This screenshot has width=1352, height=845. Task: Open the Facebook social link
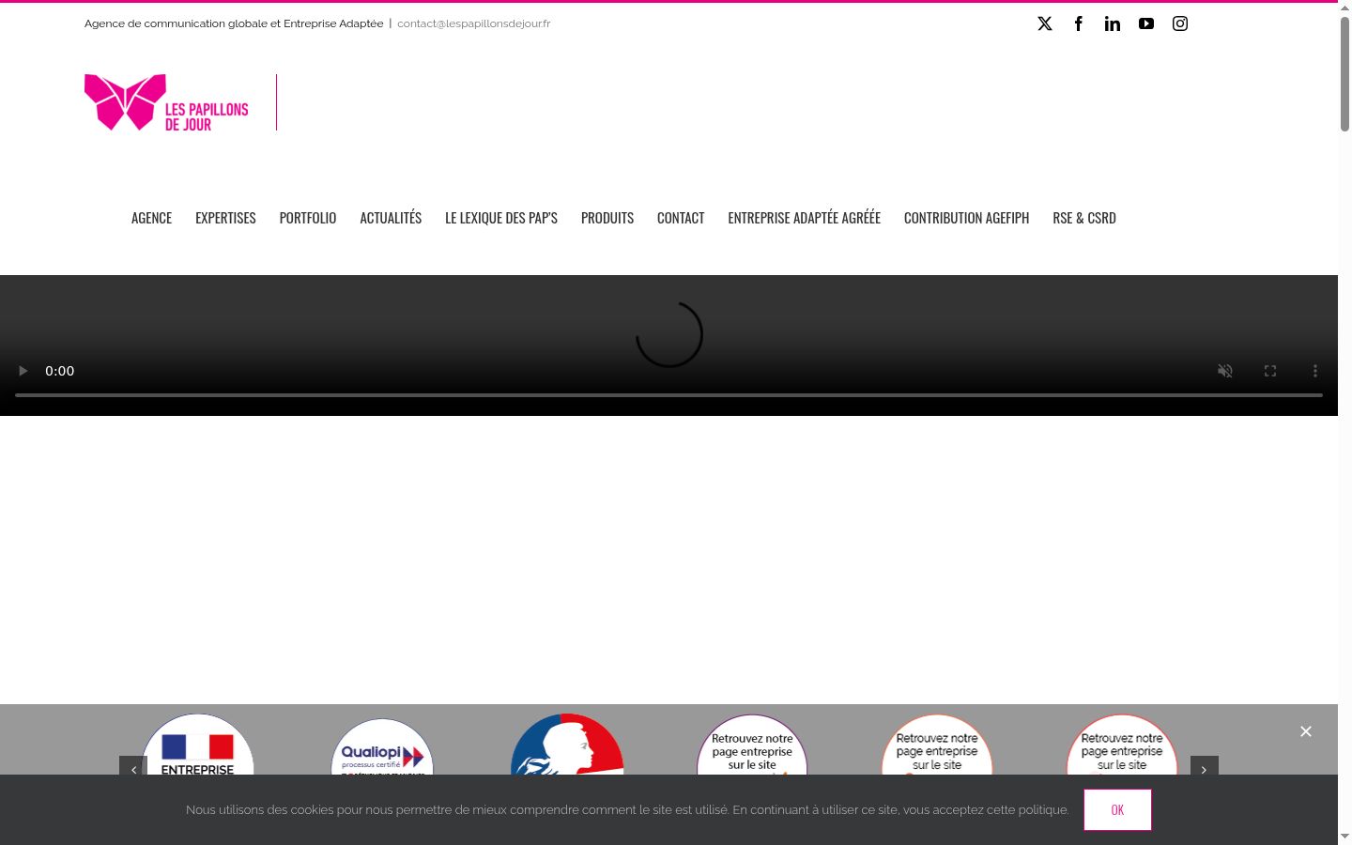click(x=1079, y=23)
